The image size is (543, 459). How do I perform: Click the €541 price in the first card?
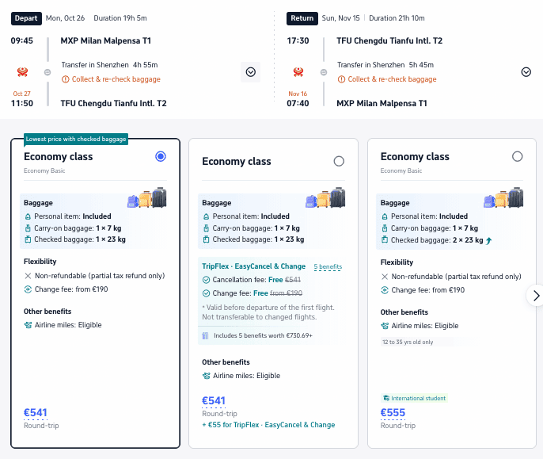[x=36, y=412]
